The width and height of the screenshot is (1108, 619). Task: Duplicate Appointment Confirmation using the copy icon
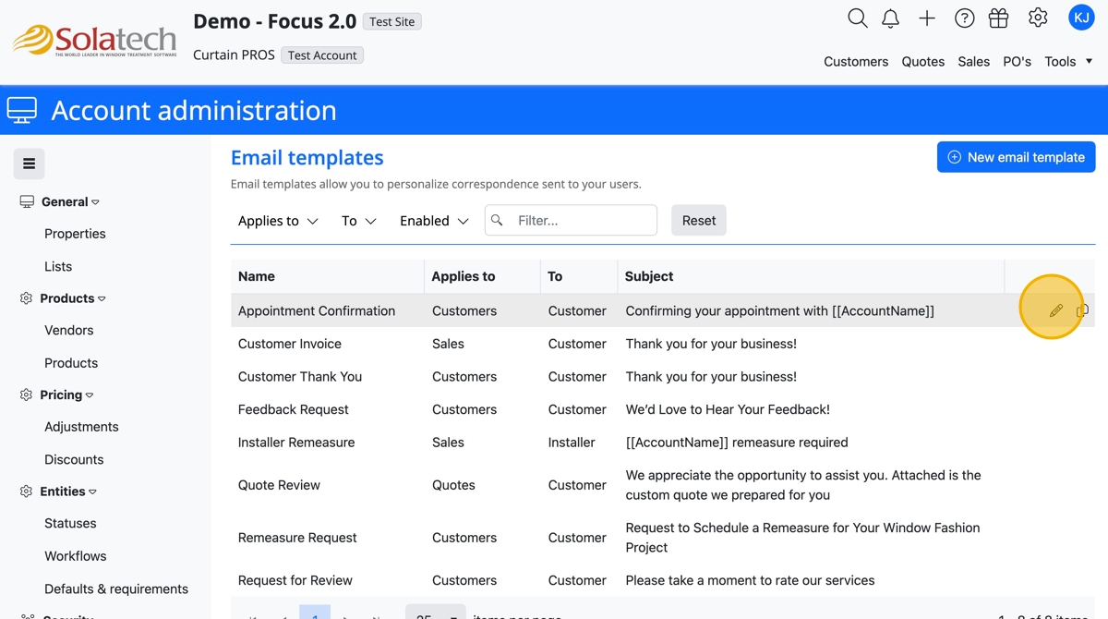pyautogui.click(x=1082, y=310)
